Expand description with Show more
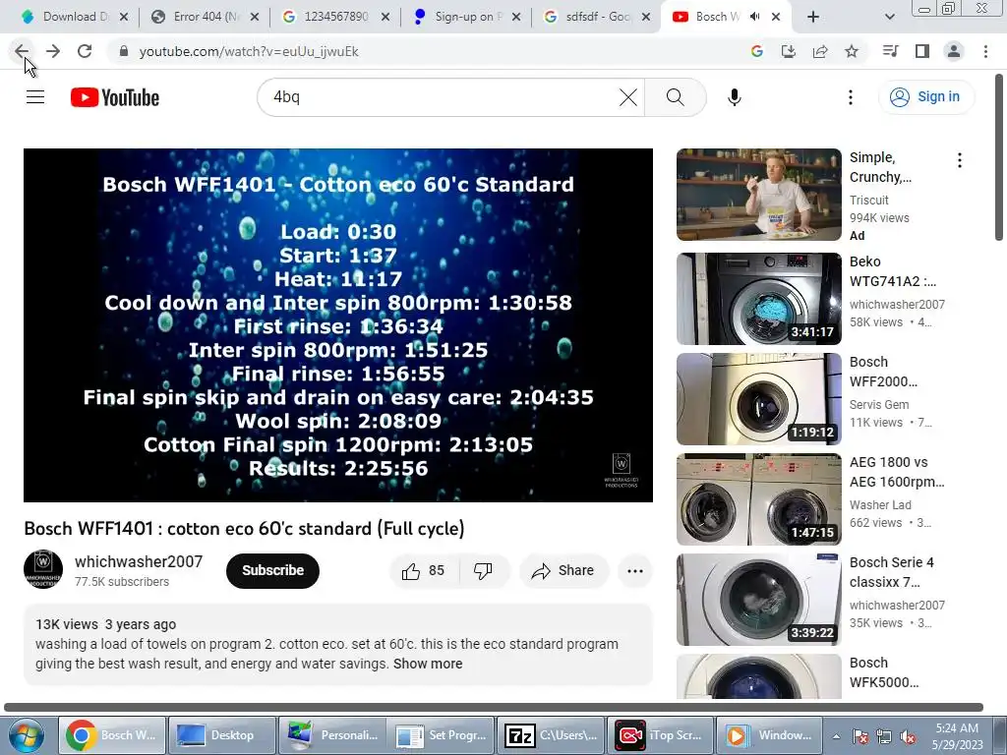The image size is (1007, 755). pyautogui.click(x=428, y=664)
